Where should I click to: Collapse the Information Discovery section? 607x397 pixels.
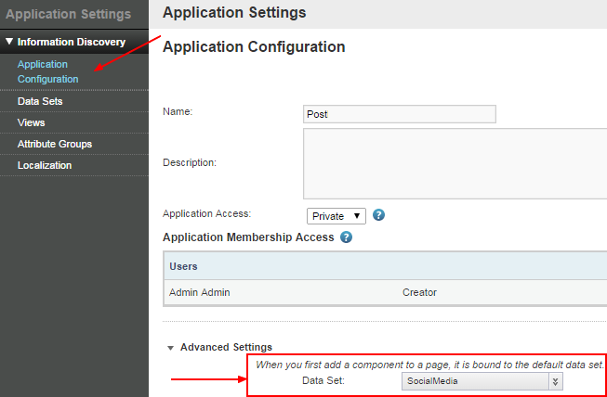pos(9,42)
